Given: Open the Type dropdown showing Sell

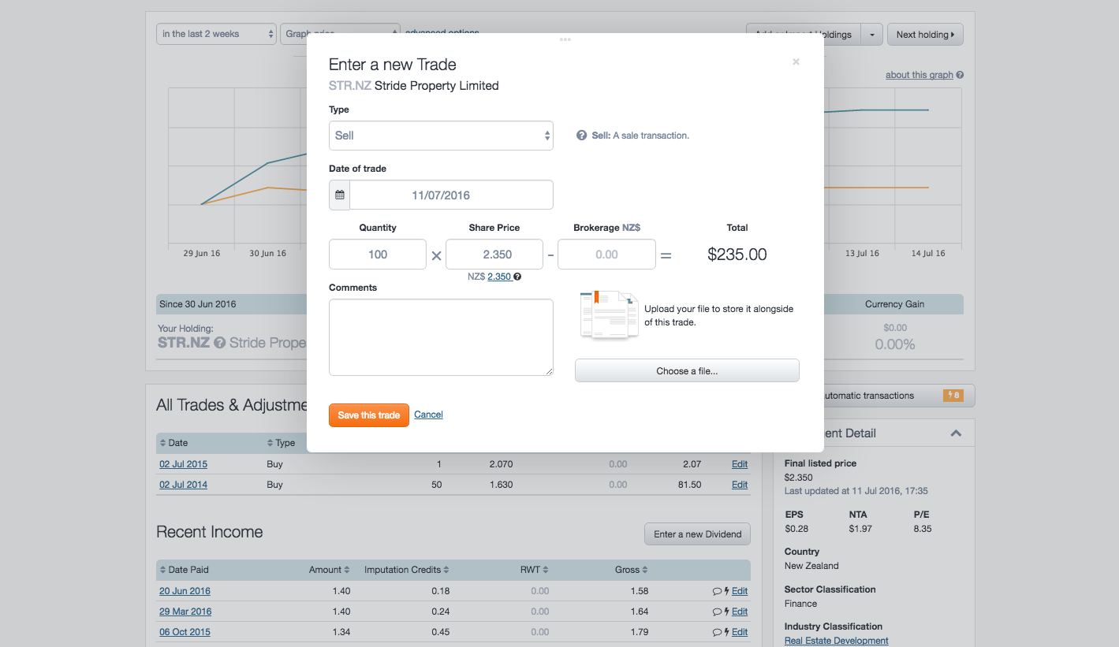Looking at the screenshot, I should 441,135.
